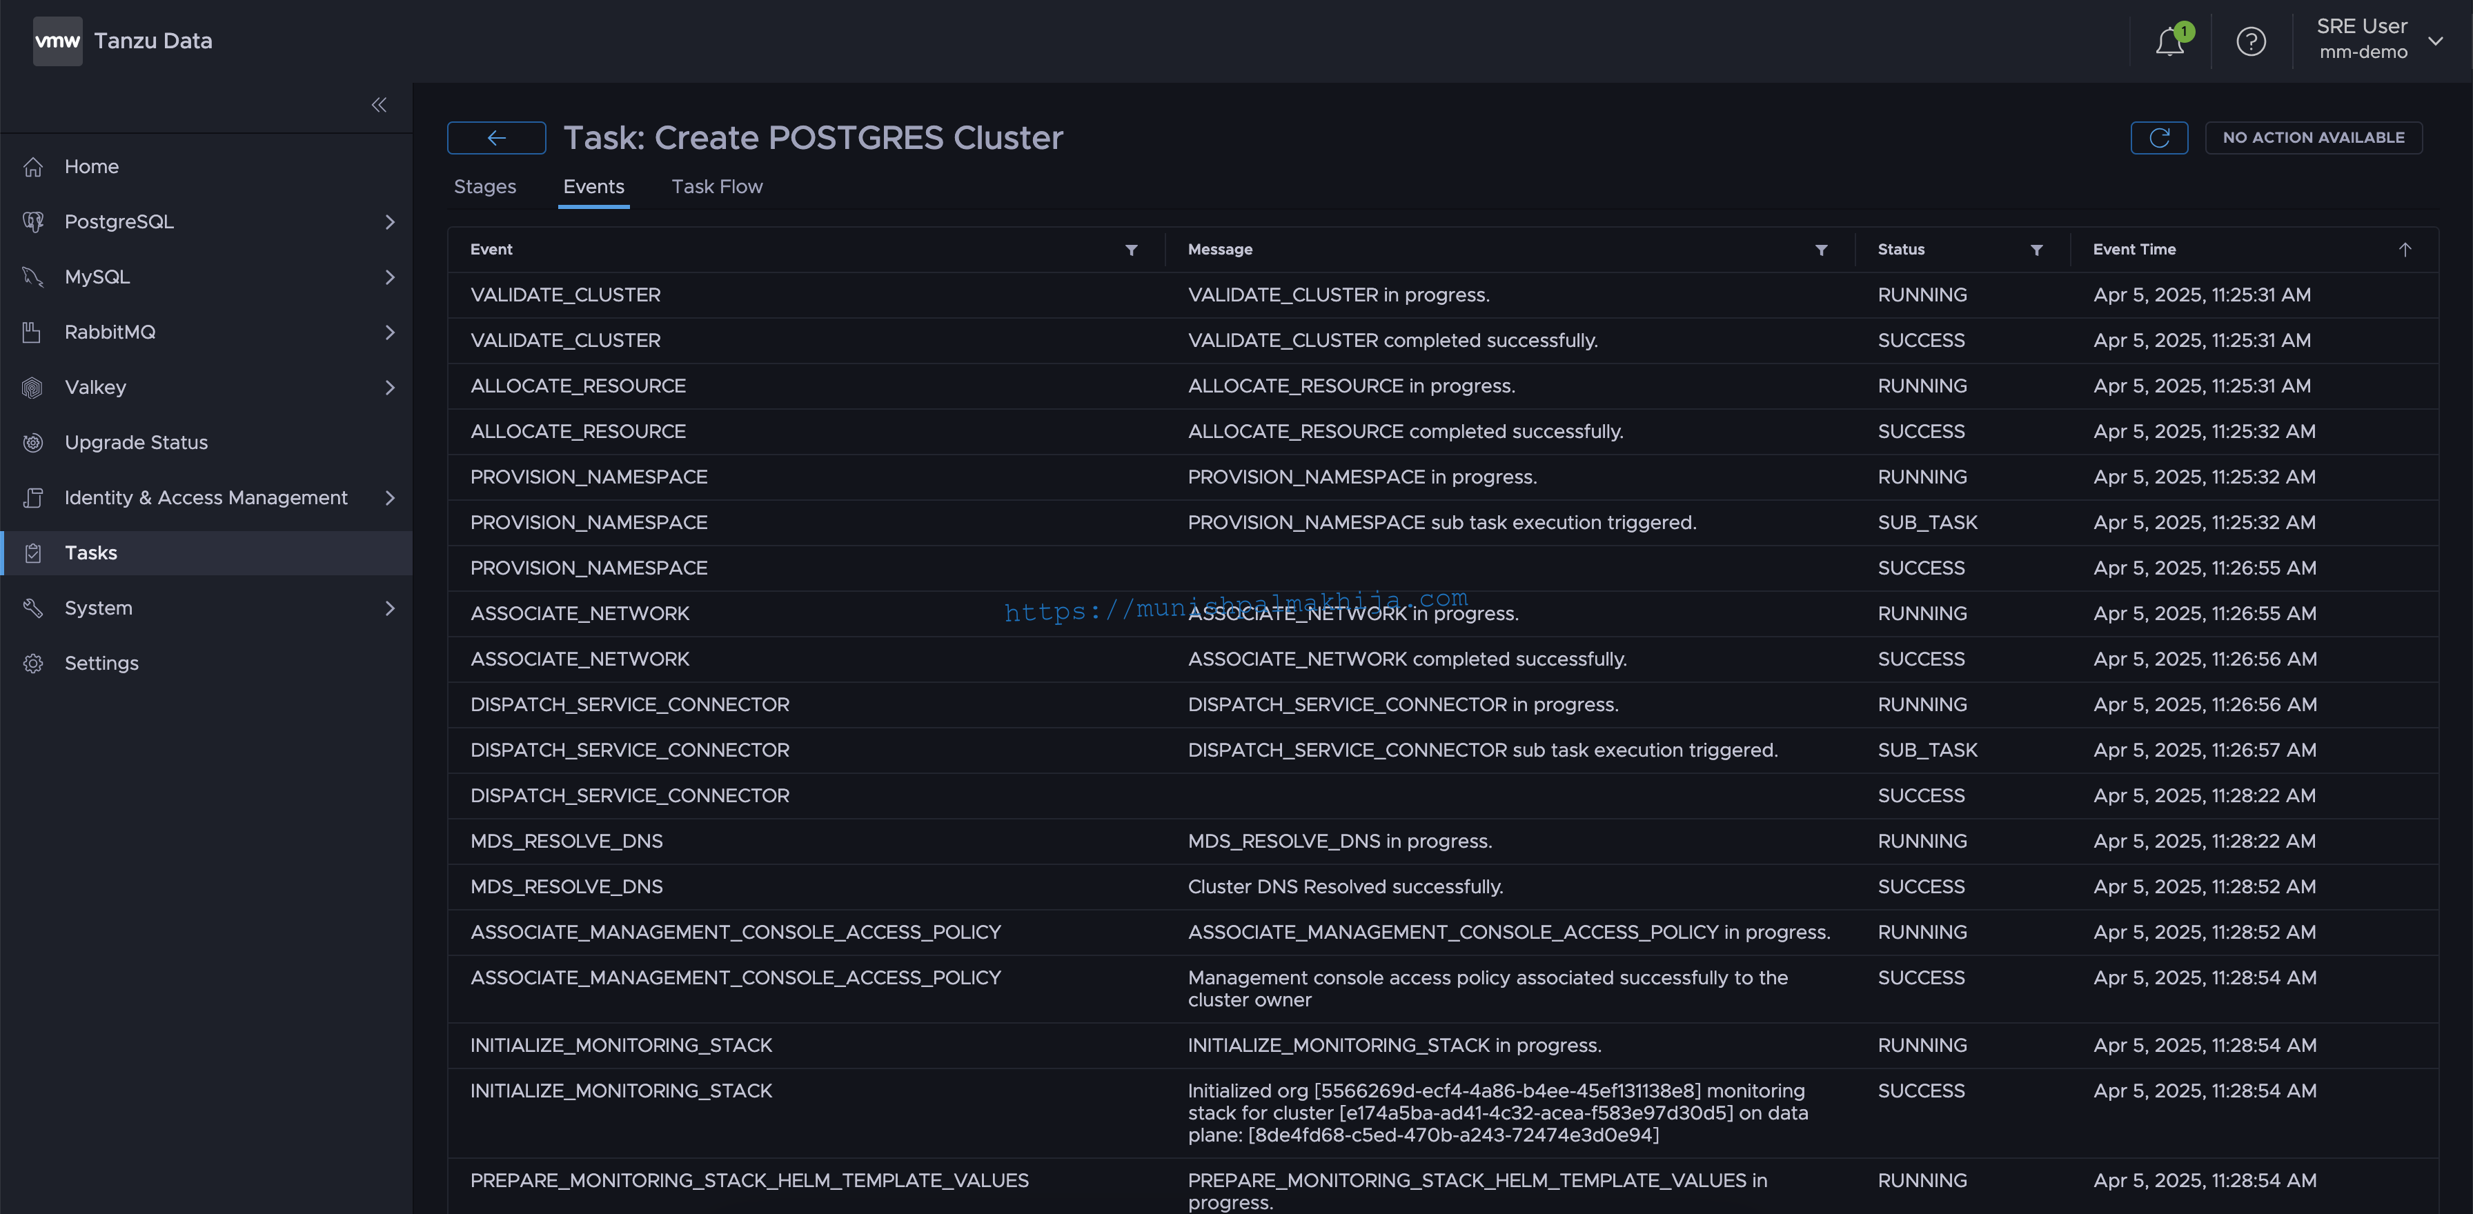Click 'INITIALIZE_MONITORING_STACK in progress.' message
Screen dimensions: 2473x1214
[1394, 1046]
